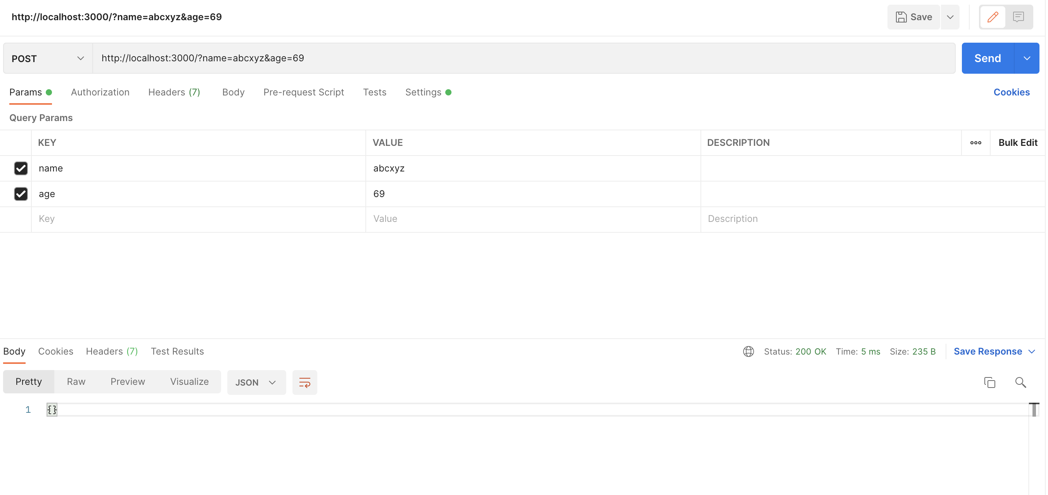
Task: Click the empty Key input field
Action: click(x=199, y=219)
